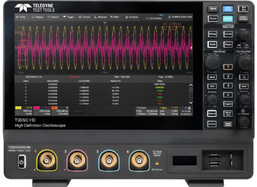
Task: Open the on-screen Measure menu in the top bar
Action: coord(101,17)
